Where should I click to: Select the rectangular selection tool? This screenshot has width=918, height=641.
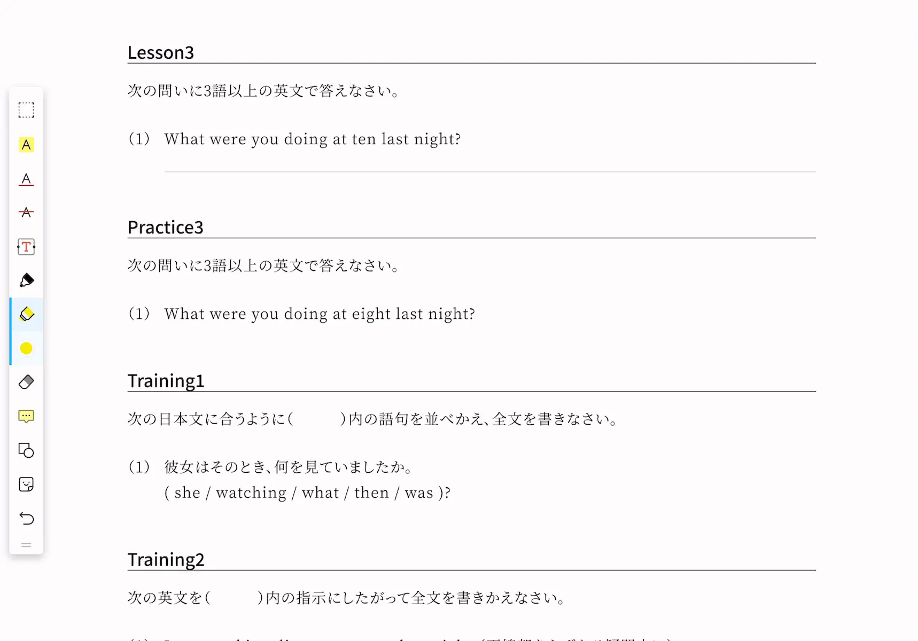26,110
